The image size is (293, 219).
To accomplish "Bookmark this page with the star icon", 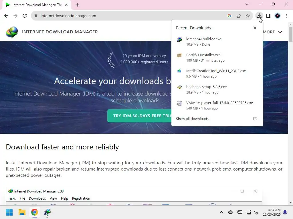I will (248, 16).
